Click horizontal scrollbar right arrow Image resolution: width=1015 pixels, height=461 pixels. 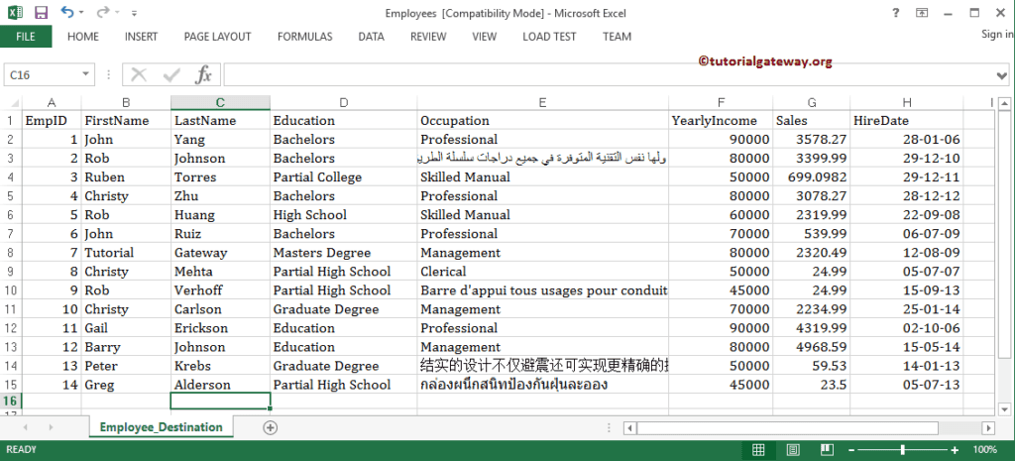(988, 428)
